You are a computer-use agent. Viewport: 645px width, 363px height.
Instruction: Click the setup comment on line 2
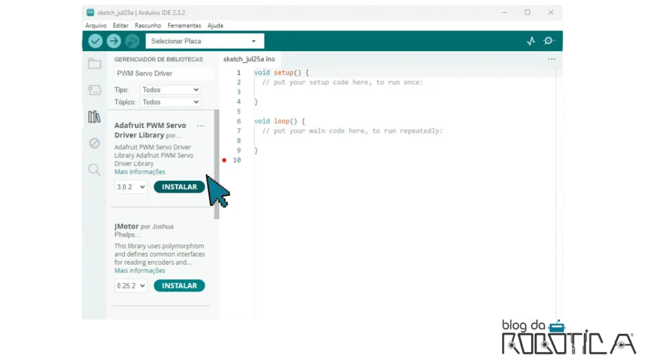(343, 83)
